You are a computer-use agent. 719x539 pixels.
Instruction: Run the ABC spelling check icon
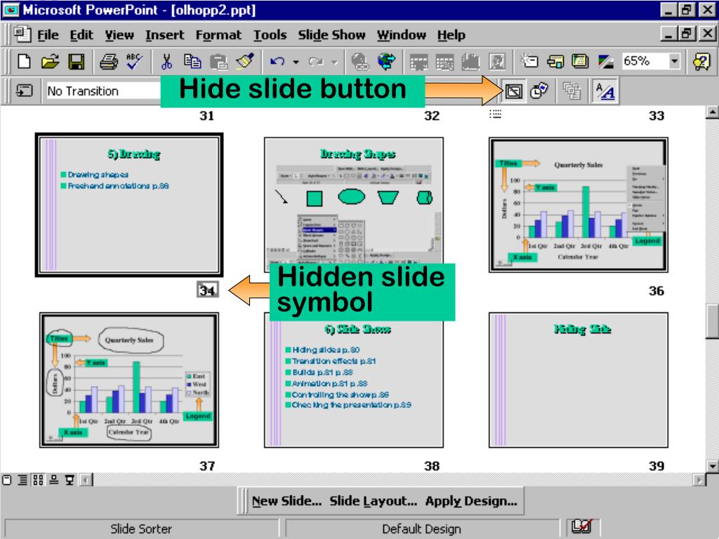[134, 61]
